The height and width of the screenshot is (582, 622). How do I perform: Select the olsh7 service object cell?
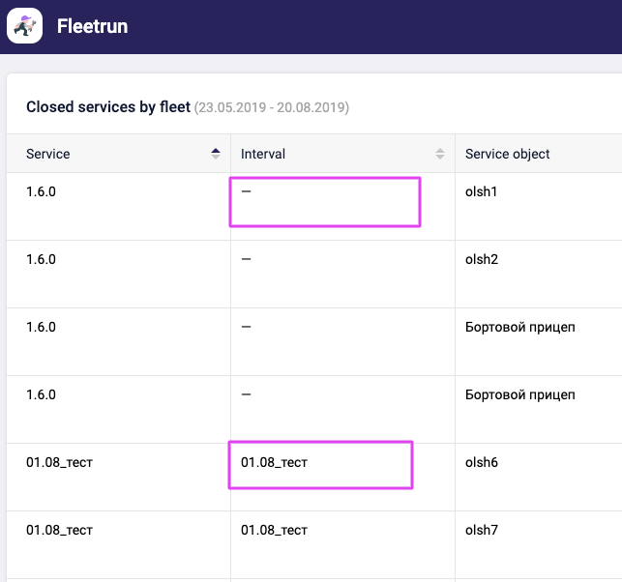pyautogui.click(x=482, y=530)
